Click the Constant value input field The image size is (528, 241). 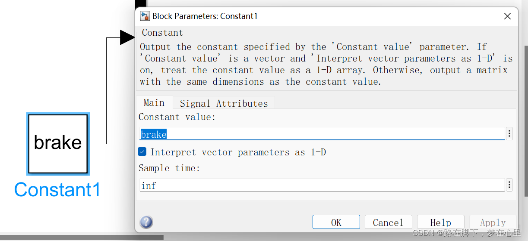pyautogui.click(x=322, y=134)
